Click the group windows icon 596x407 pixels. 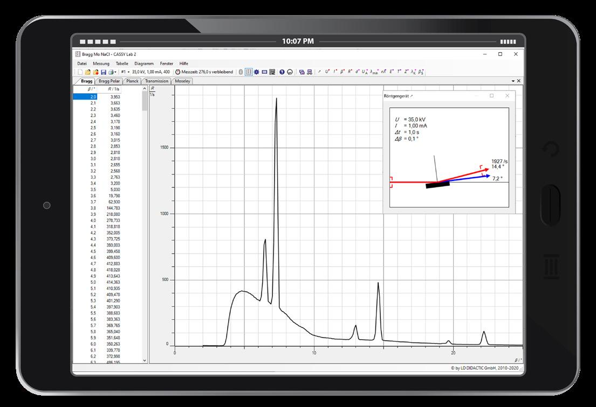(310, 72)
